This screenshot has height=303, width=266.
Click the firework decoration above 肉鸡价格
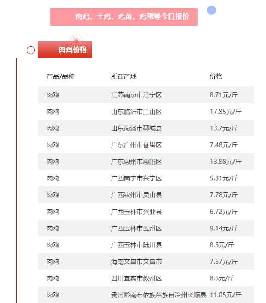click(76, 40)
